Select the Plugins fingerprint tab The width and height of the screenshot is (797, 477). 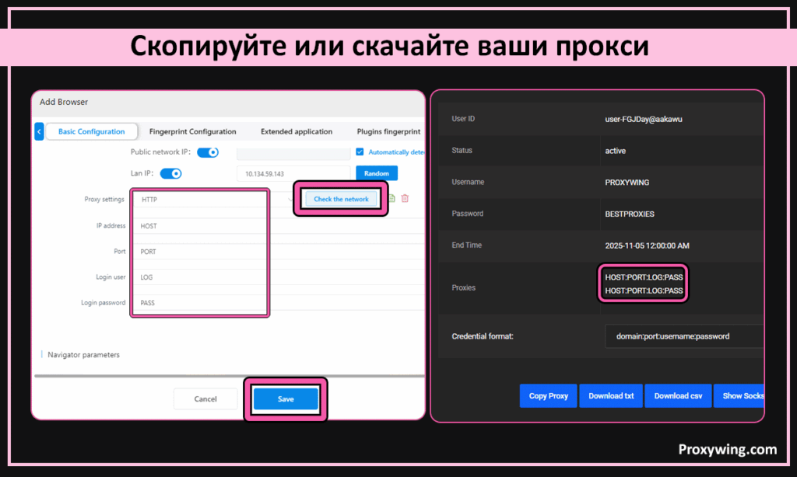[388, 132]
